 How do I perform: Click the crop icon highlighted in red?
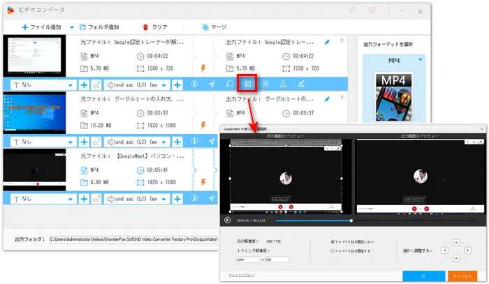pyautogui.click(x=247, y=84)
